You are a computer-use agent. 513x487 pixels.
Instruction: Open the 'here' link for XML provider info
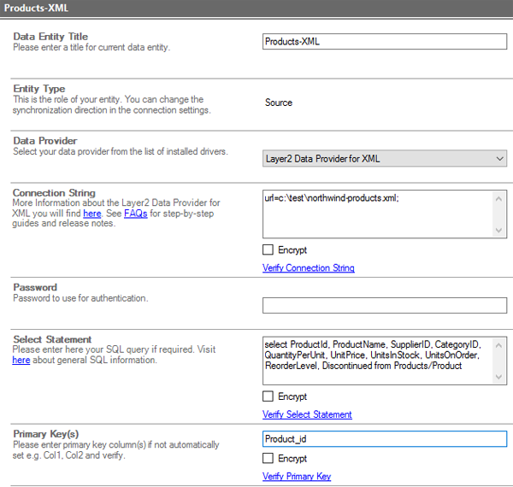tap(91, 214)
